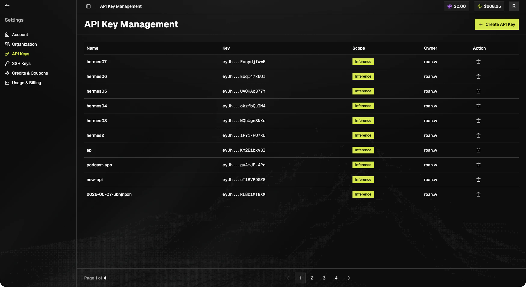The image size is (526, 287).
Task: Jump to page 2
Action: click(x=312, y=278)
